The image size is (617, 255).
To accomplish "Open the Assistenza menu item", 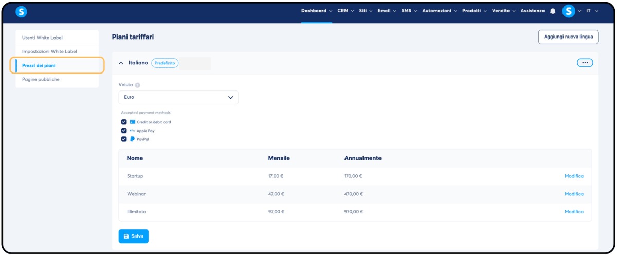I will point(533,11).
